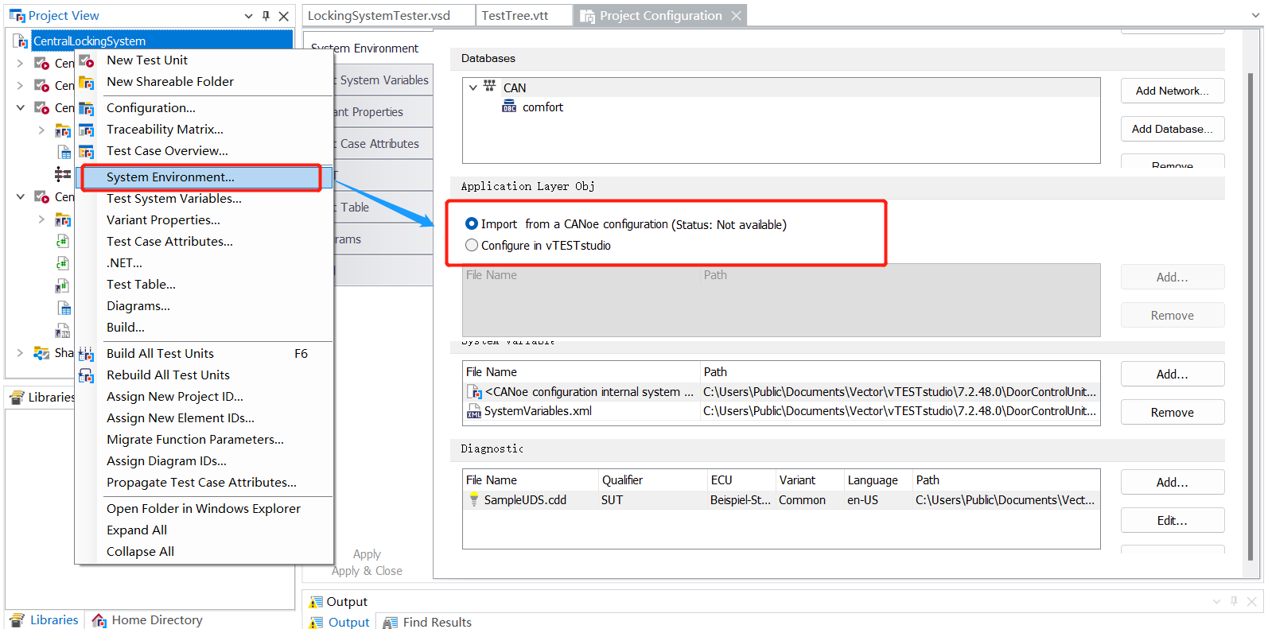The height and width of the screenshot is (629, 1268).
Task: Pin the Project View panel
Action: [x=266, y=16]
